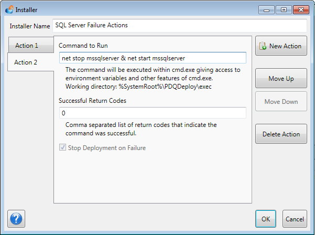
Task: Dismiss the dialog with Cancel
Action: tap(295, 219)
